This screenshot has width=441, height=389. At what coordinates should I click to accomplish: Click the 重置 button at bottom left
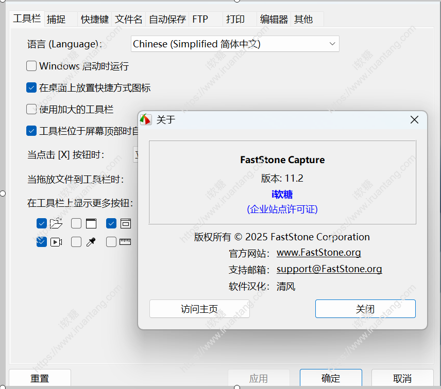[40, 378]
